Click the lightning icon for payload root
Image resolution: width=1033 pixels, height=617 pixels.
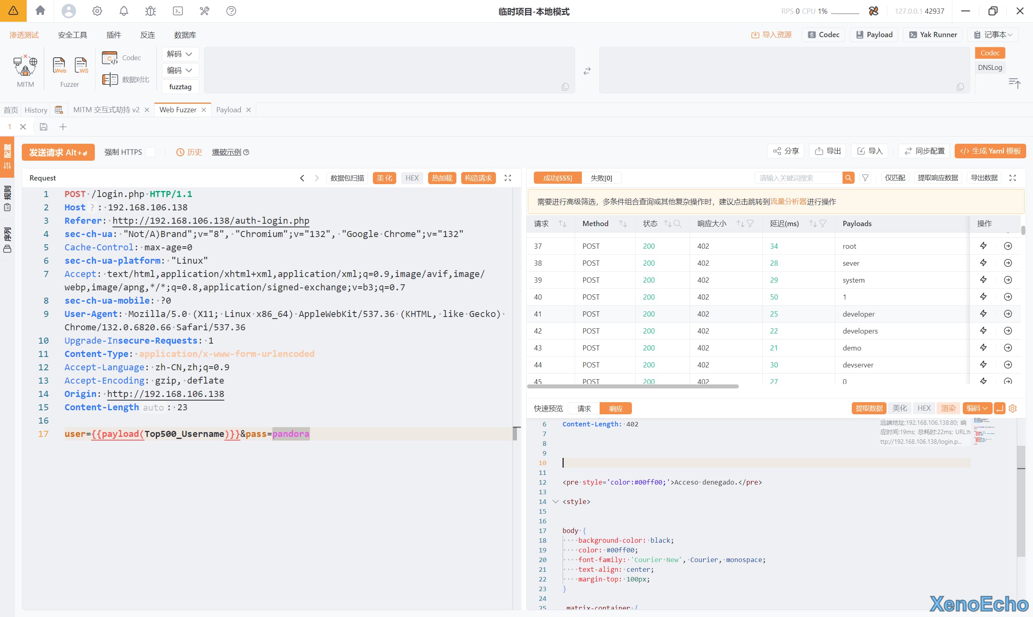click(983, 246)
